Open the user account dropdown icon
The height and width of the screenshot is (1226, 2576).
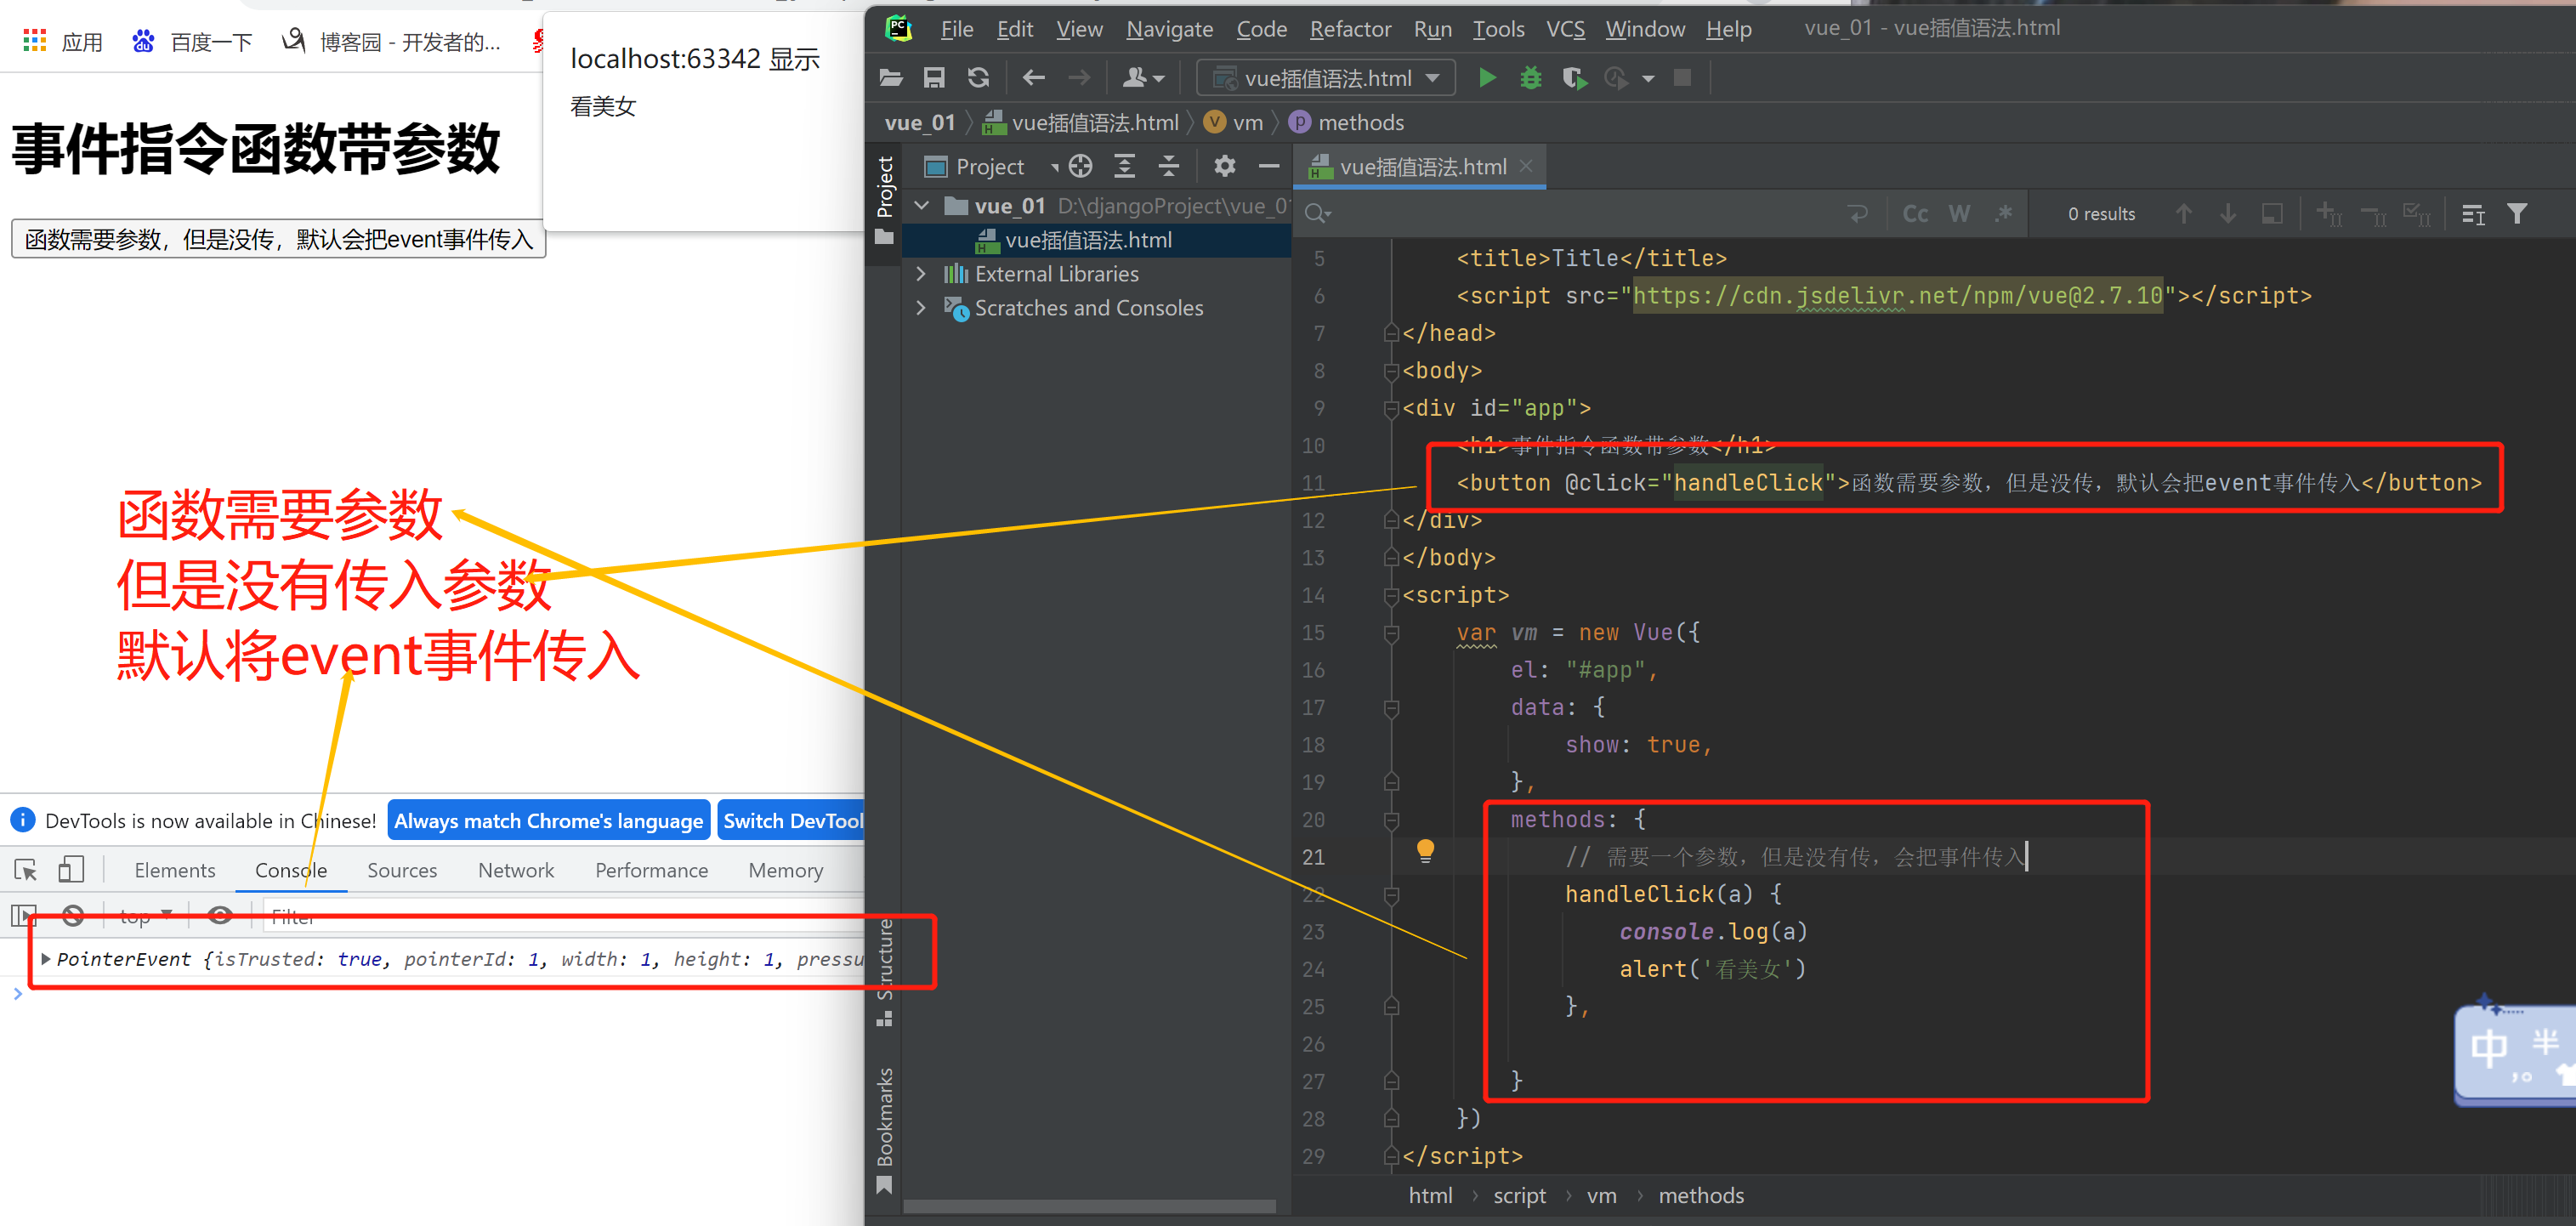pyautogui.click(x=1143, y=77)
